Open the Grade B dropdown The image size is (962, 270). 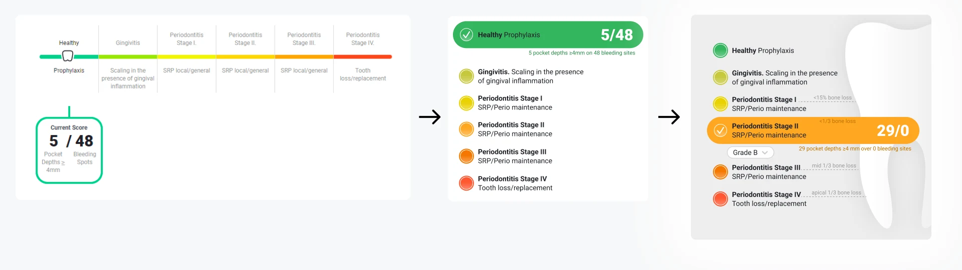pyautogui.click(x=750, y=152)
